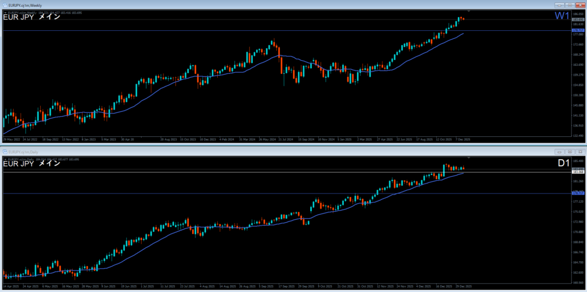This screenshot has height=292, width=587.
Task: Close the EURJPY Daily chart window
Action: click(580, 152)
